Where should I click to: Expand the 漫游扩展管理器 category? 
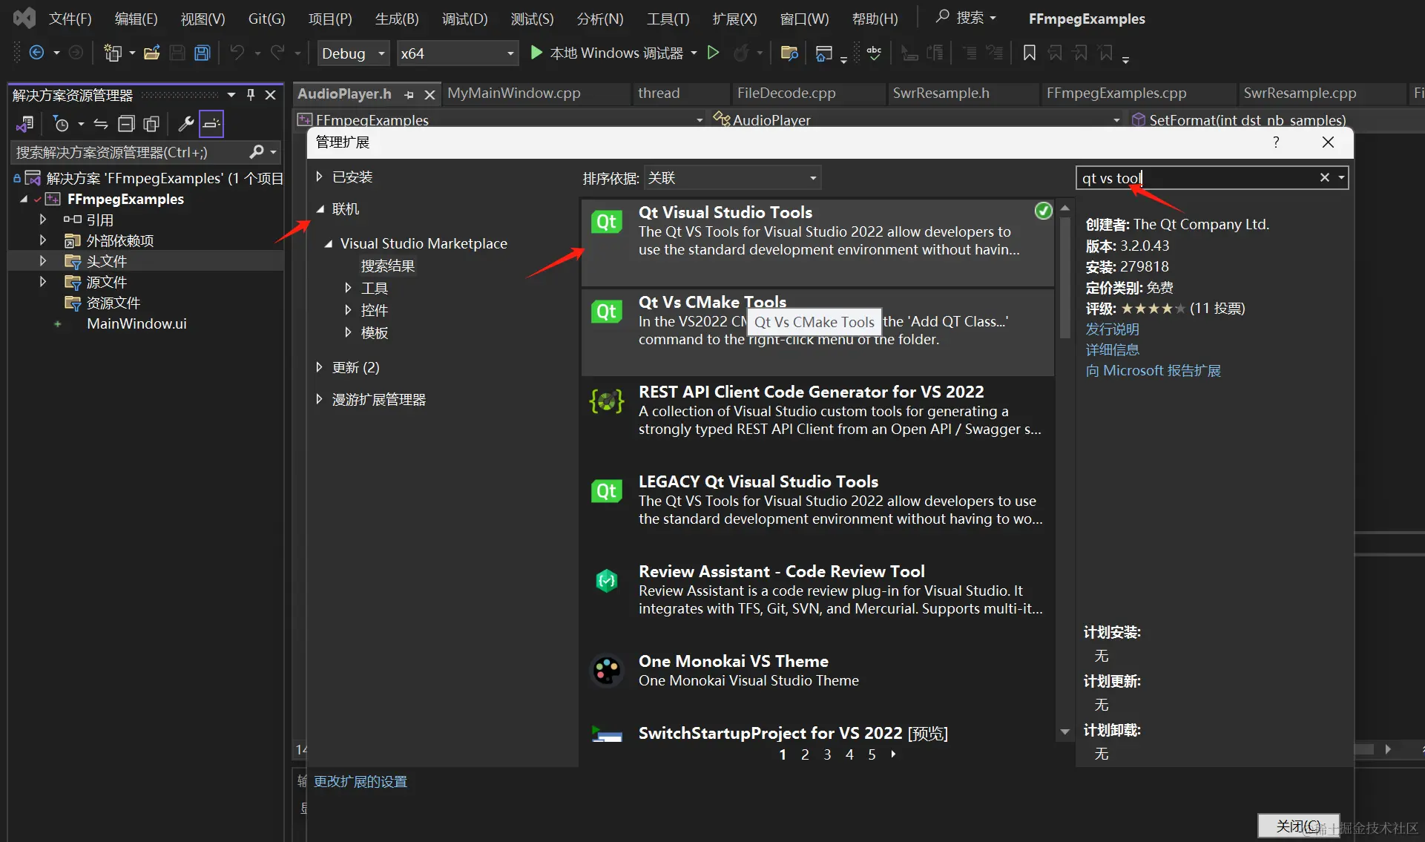(319, 399)
